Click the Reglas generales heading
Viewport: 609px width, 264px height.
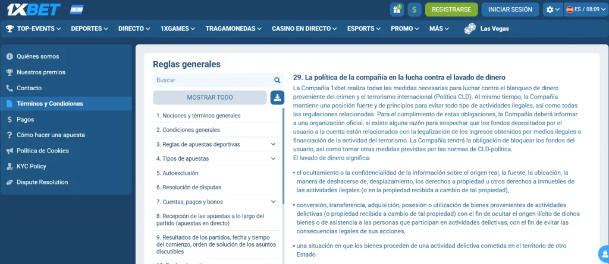[187, 64]
